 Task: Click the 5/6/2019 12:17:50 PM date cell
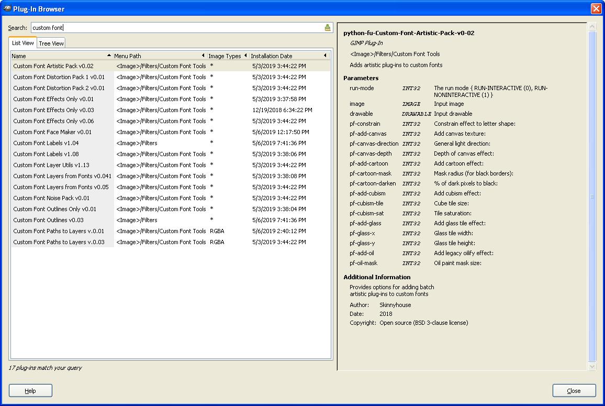point(281,132)
